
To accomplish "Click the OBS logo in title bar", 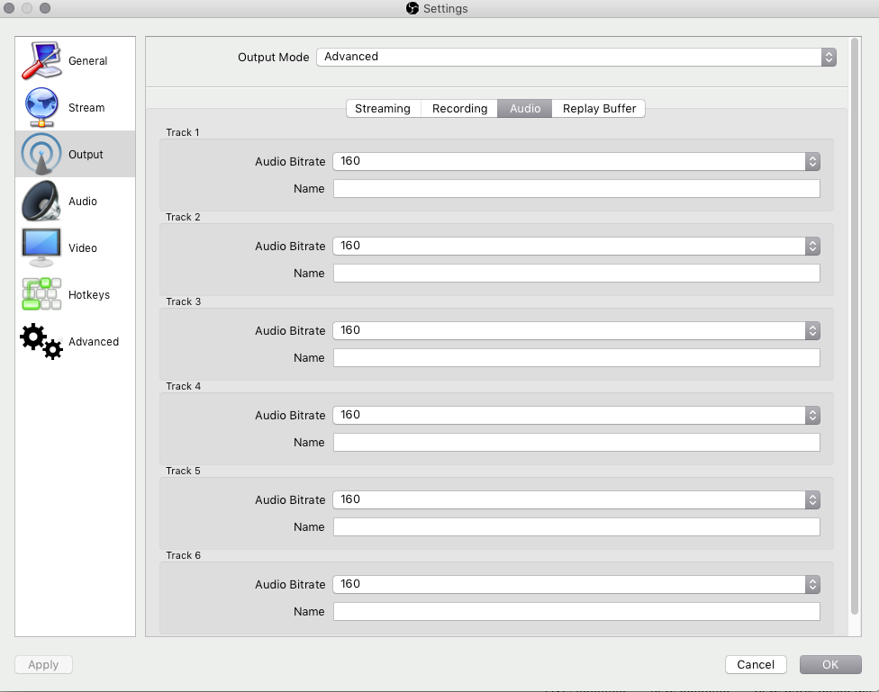I will tap(412, 8).
